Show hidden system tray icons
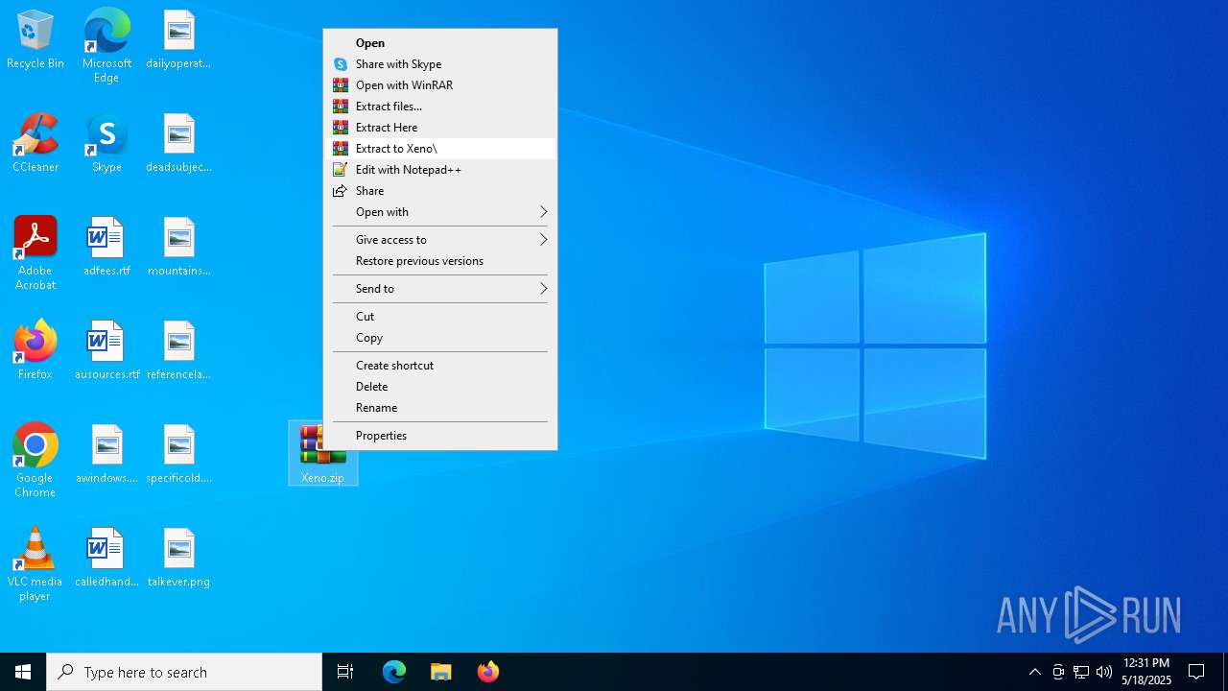This screenshot has height=691, width=1228. pyautogui.click(x=1034, y=672)
